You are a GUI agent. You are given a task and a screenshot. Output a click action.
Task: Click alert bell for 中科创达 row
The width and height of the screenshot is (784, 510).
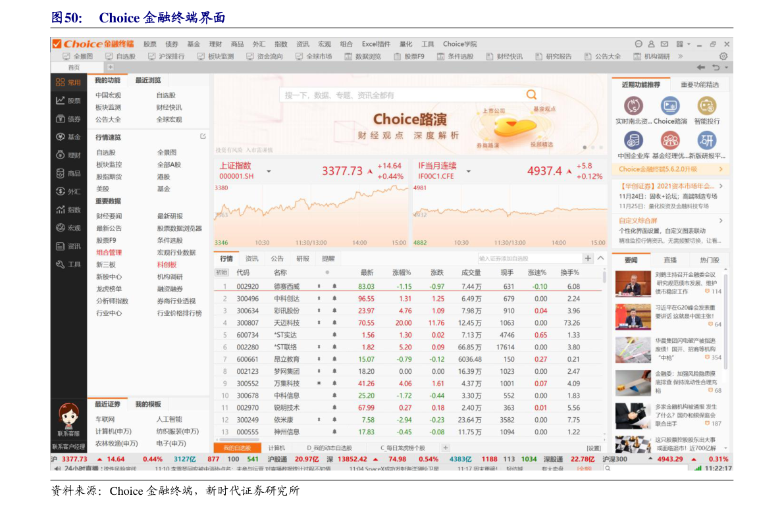click(334, 299)
